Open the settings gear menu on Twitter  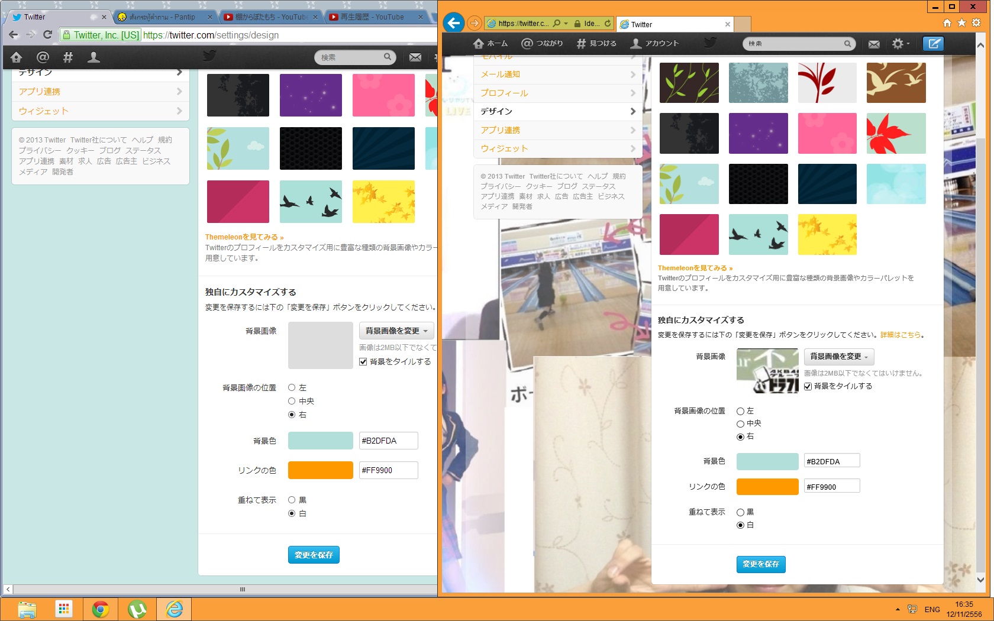coord(901,44)
